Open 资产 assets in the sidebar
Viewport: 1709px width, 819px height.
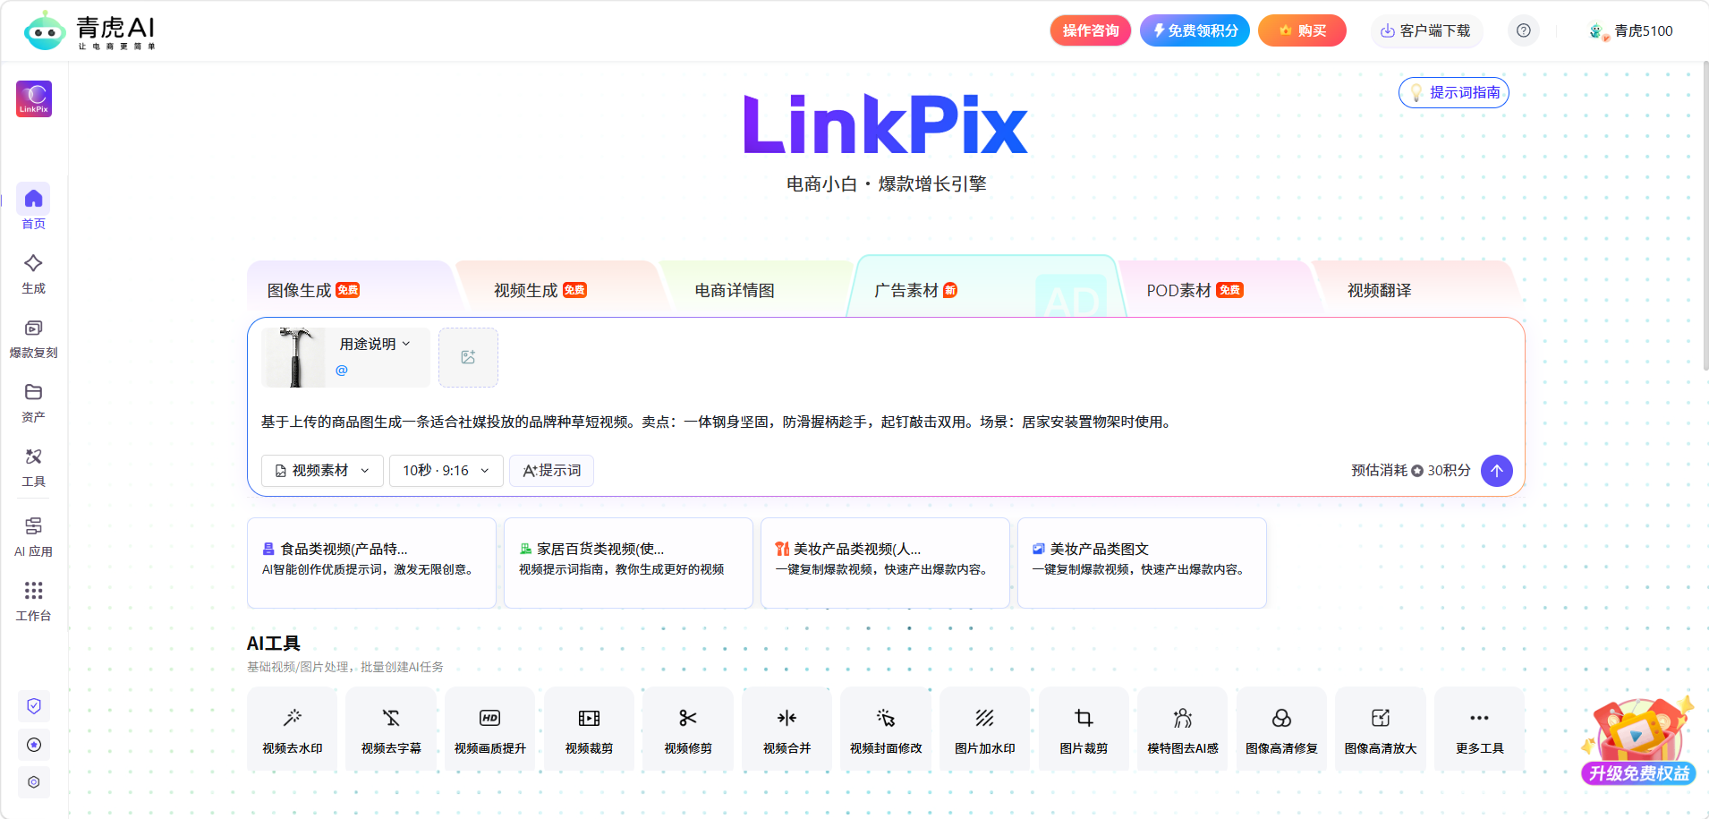(x=34, y=403)
